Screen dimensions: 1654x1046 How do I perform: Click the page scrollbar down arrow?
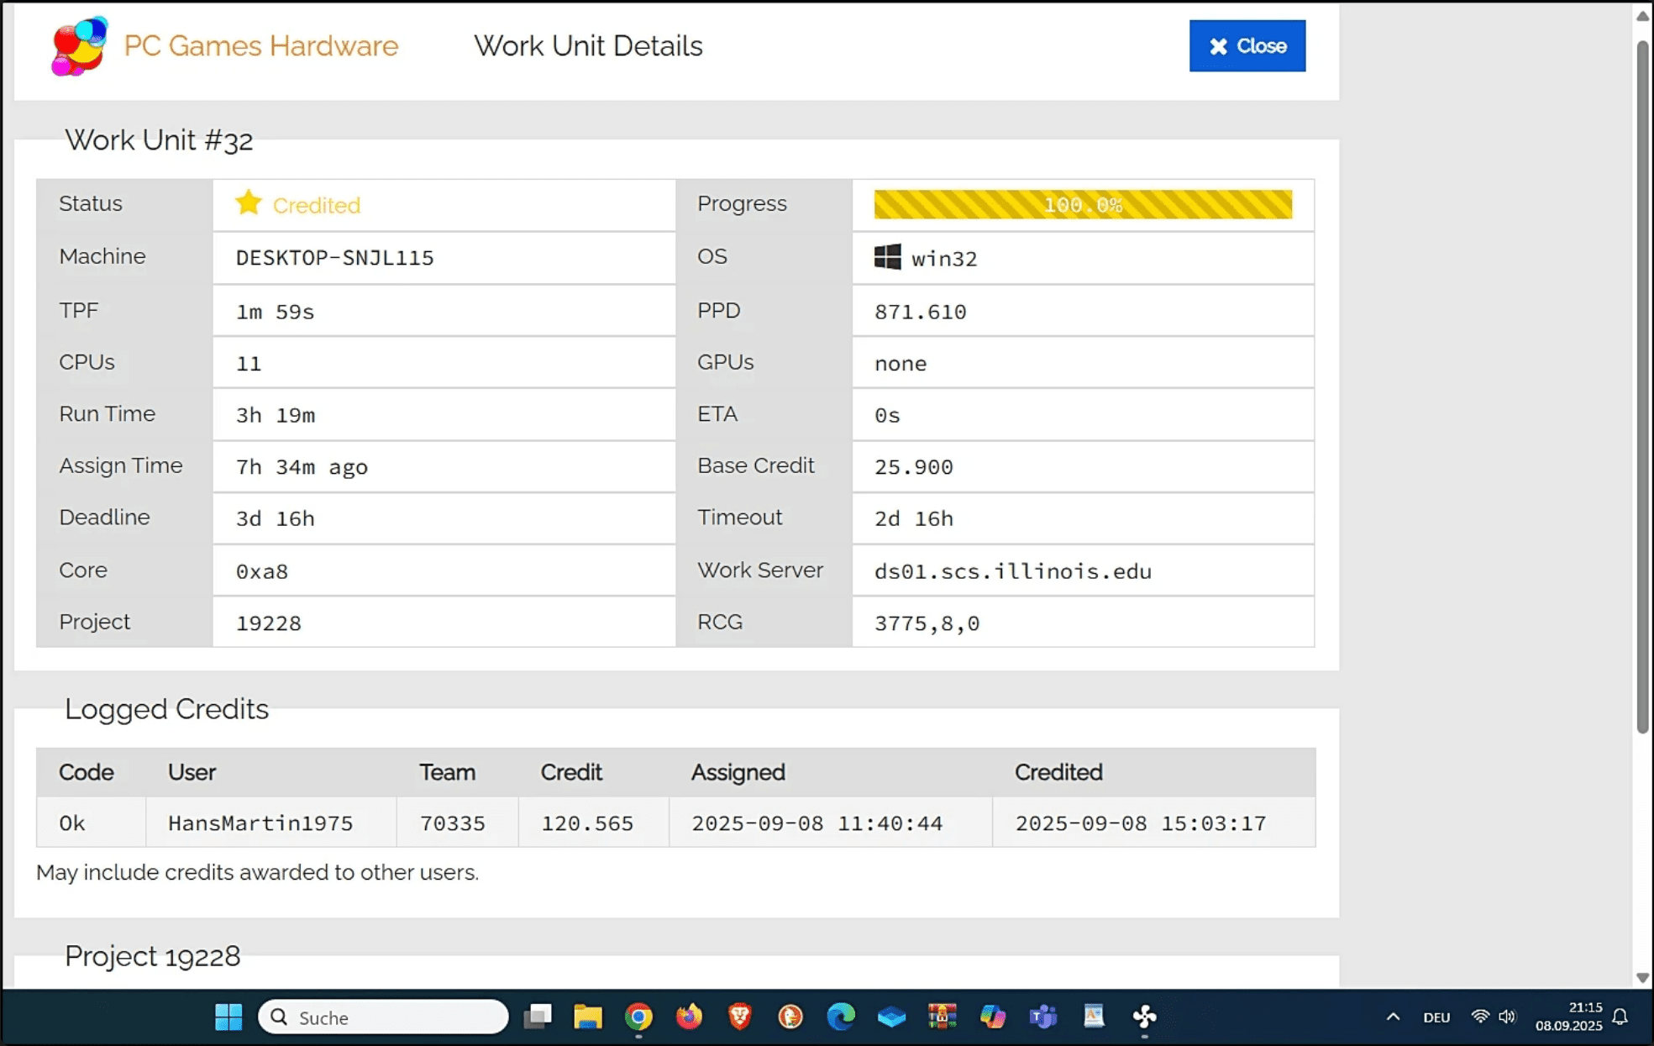point(1642,978)
